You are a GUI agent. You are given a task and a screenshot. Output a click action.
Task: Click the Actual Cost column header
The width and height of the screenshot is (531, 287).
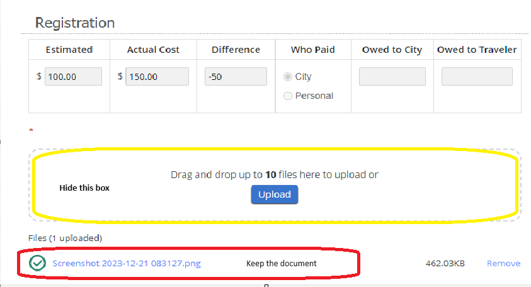tap(153, 50)
